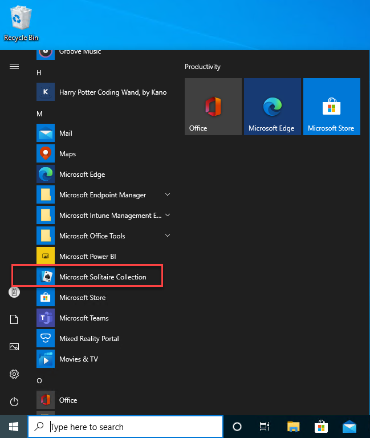The height and width of the screenshot is (438, 370).
Task: Open File Explorer from the taskbar
Action: [293, 427]
